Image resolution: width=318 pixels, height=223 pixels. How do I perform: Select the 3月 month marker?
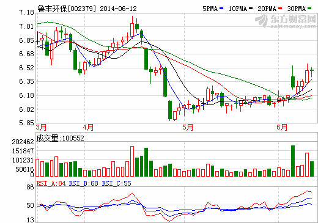(x=41, y=128)
